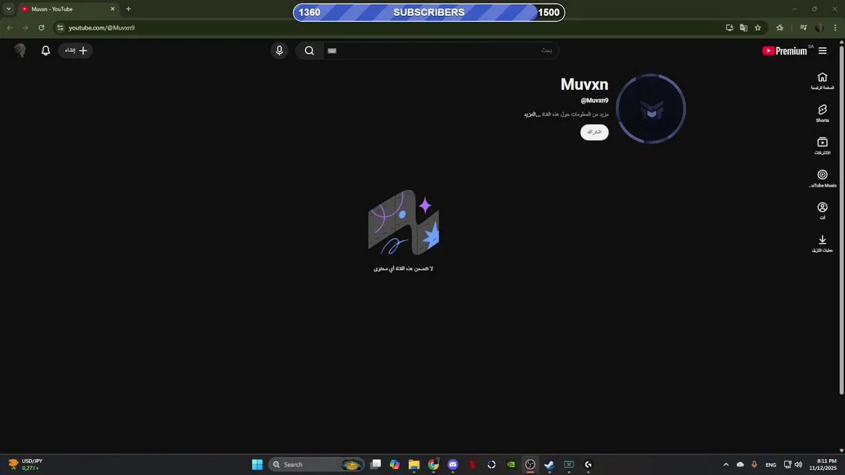The width and height of the screenshot is (845, 475).
Task: Open Chrome media controls icon
Action: pyautogui.click(x=803, y=28)
